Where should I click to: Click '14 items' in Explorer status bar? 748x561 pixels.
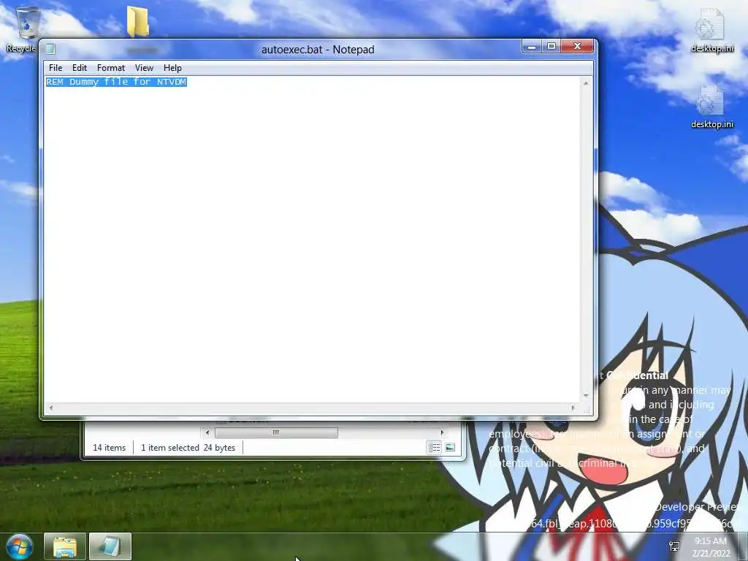tap(110, 448)
